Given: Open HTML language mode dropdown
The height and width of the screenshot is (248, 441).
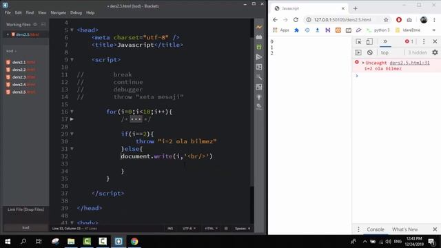Looking at the screenshot, I should 212,229.
